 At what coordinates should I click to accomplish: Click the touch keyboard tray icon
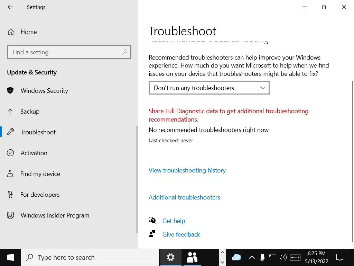(295, 257)
